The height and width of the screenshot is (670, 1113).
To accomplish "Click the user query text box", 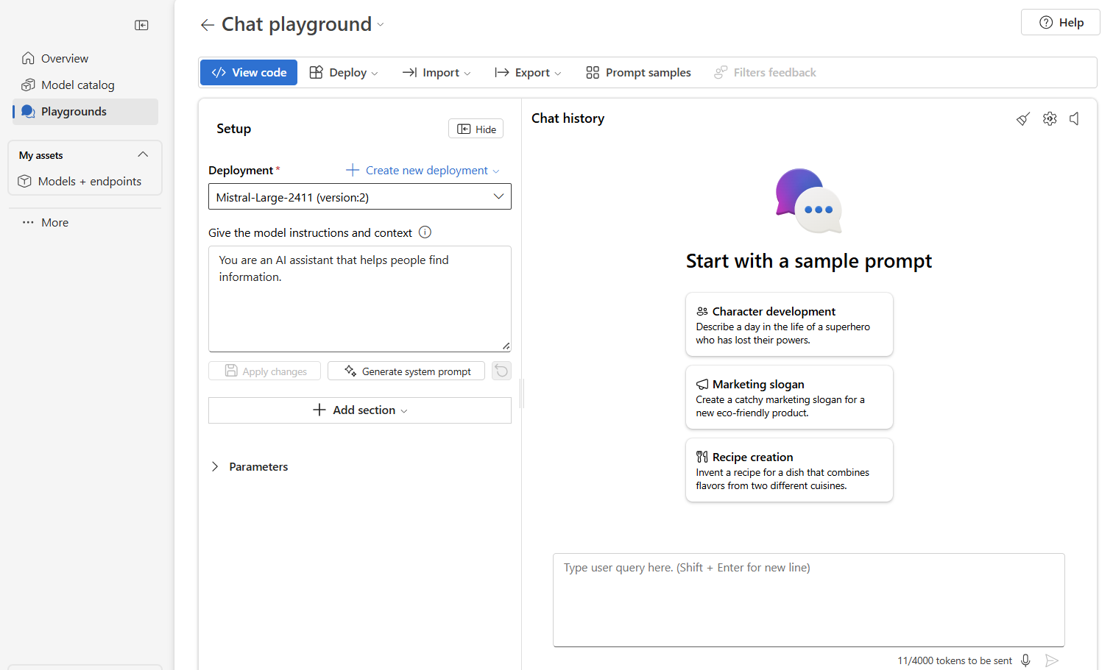I will pos(808,599).
